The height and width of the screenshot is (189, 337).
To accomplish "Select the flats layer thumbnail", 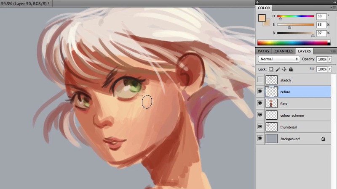I will click(271, 103).
